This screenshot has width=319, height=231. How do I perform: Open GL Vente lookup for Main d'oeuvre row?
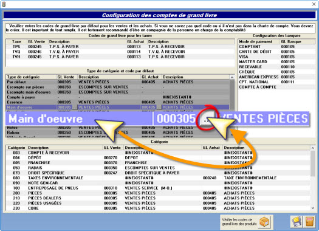[75, 107]
